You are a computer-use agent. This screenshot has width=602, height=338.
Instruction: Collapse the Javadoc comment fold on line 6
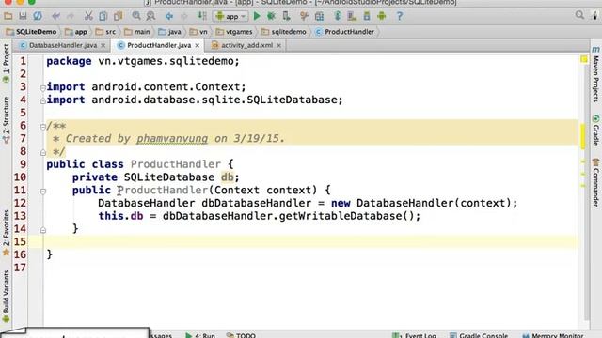coord(43,127)
